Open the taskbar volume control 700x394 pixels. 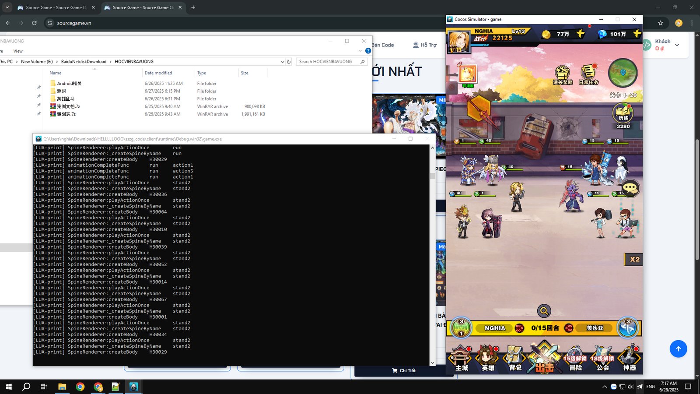[630, 387]
